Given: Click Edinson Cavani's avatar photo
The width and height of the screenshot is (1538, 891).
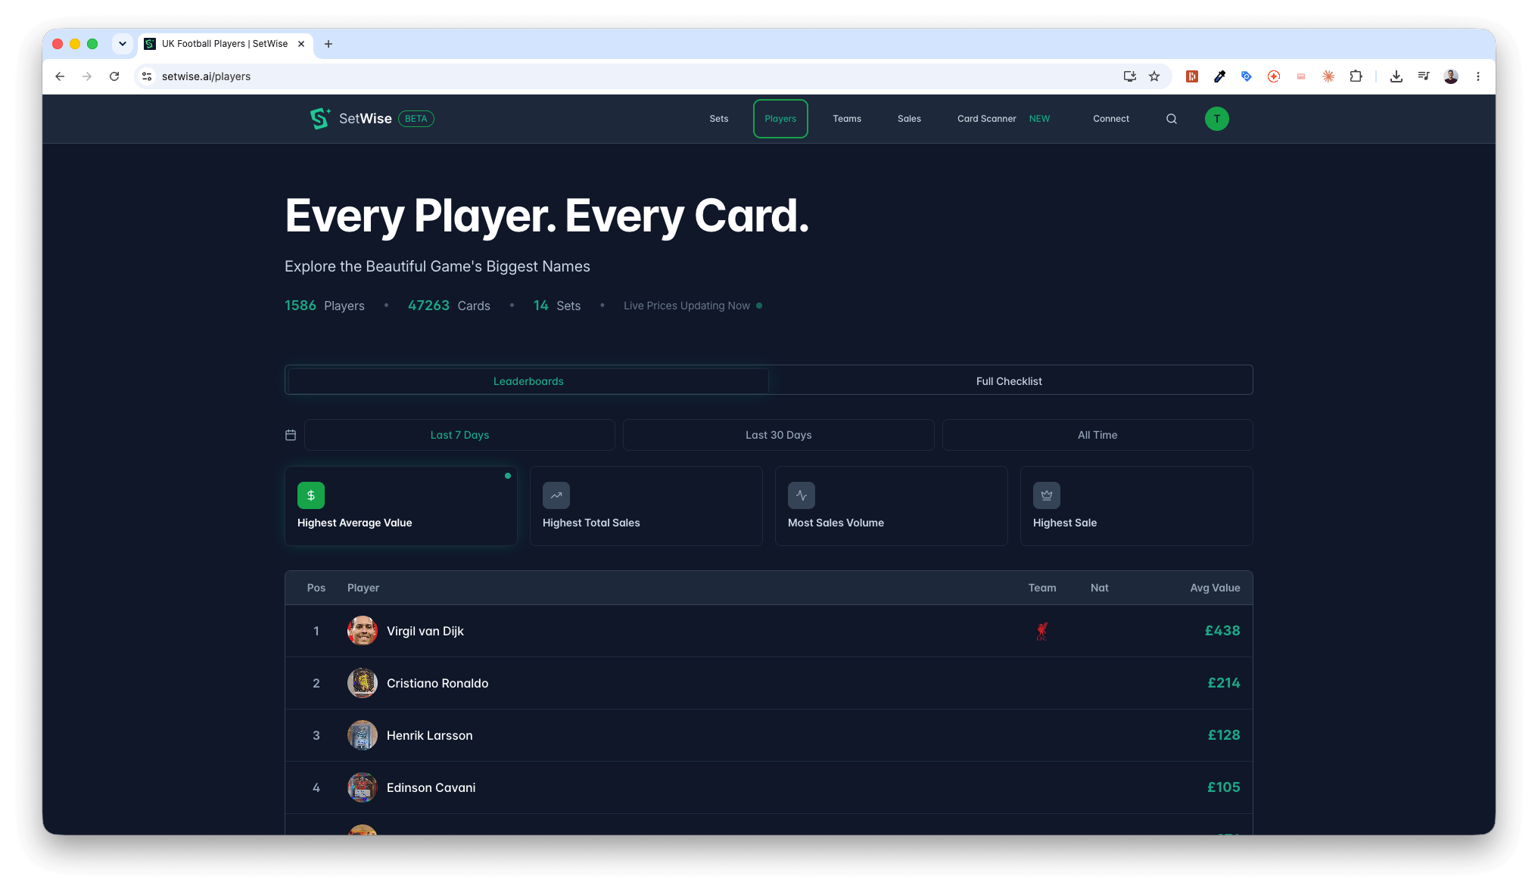Looking at the screenshot, I should [363, 787].
